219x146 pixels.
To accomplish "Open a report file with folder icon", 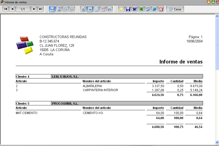I will click(x=121, y=9).
